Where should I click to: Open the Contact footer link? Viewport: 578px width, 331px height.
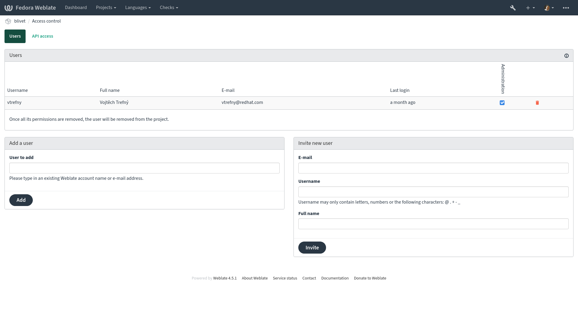click(x=309, y=278)
